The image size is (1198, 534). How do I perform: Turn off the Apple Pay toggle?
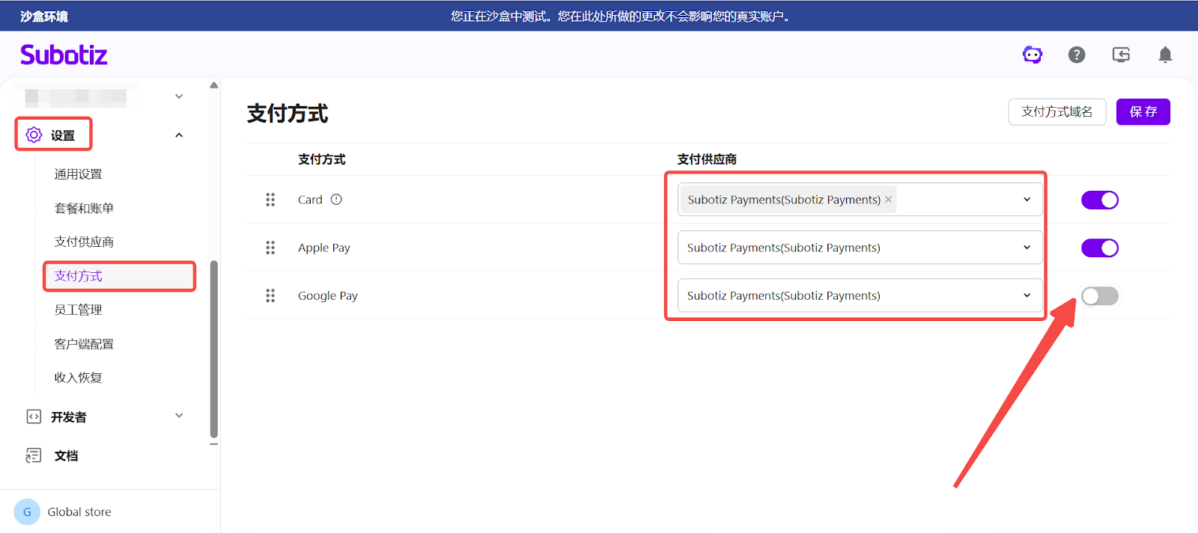[x=1099, y=248]
